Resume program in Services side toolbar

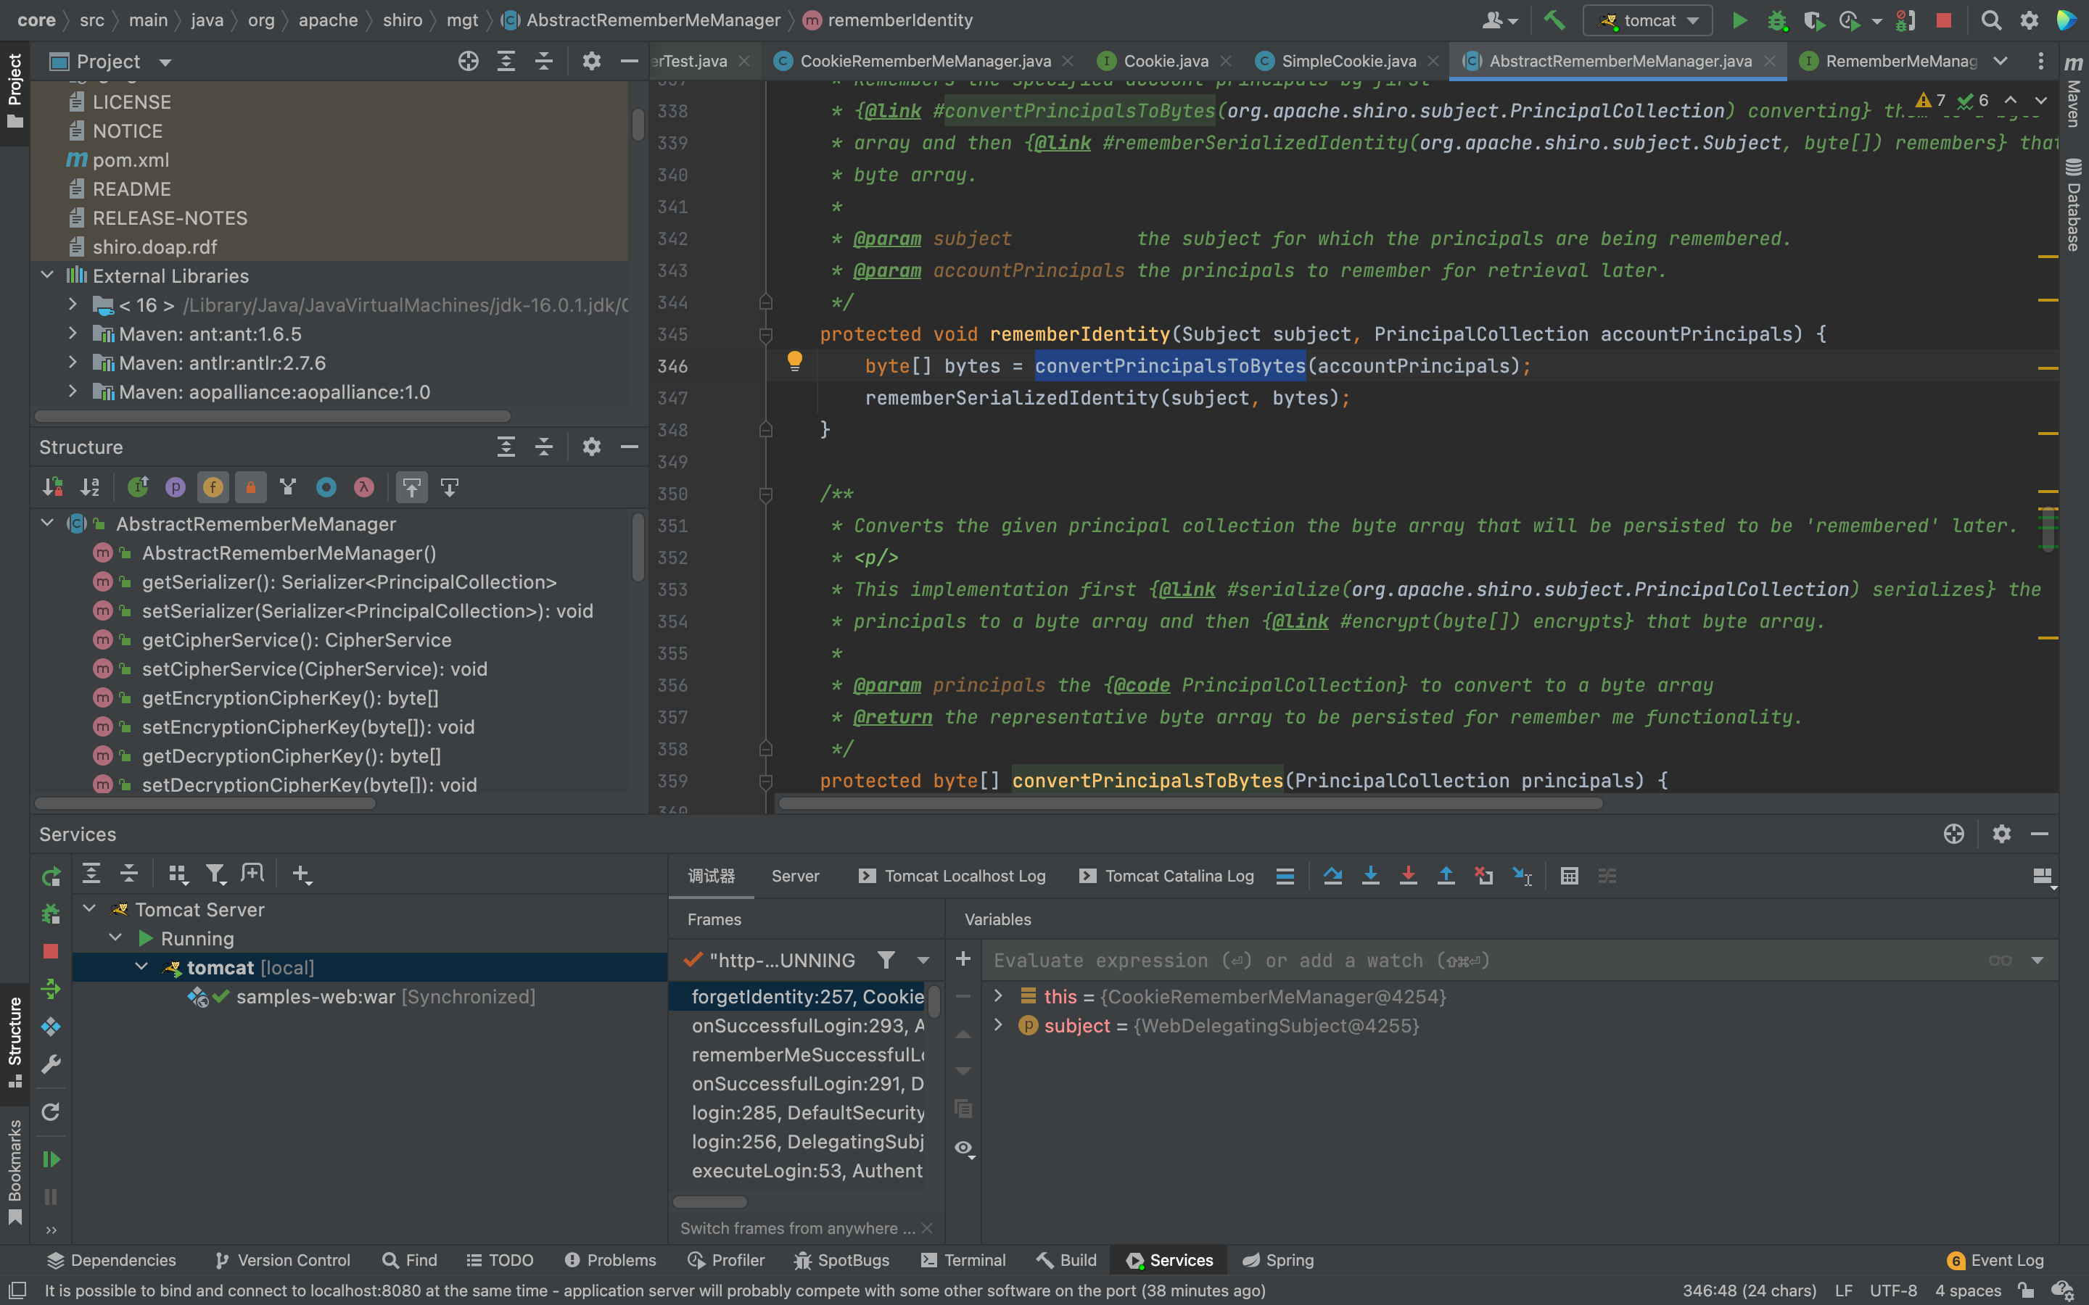[51, 1159]
